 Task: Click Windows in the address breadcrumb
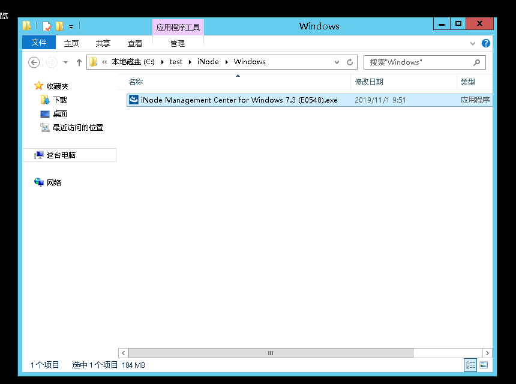coord(250,62)
